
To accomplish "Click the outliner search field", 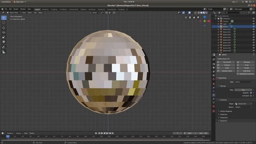I will [233, 12].
